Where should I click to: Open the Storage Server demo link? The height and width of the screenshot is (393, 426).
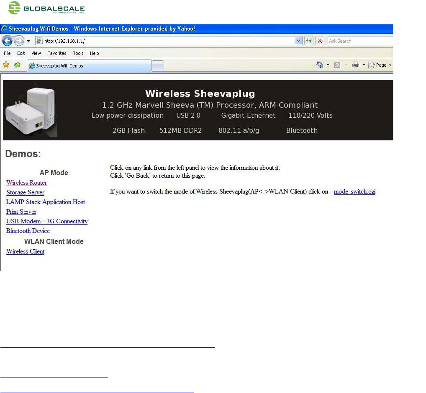(x=25, y=193)
